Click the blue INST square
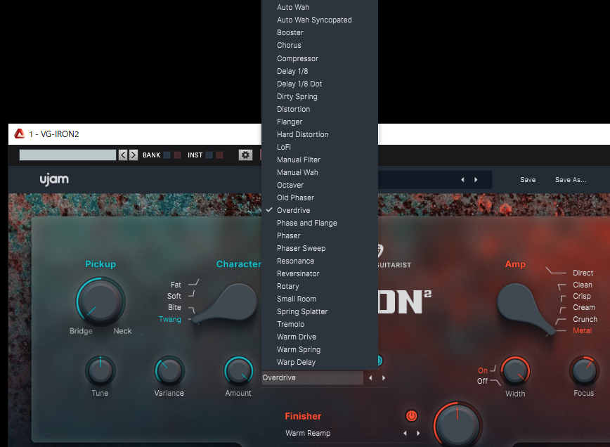This screenshot has width=610, height=447. (209, 155)
